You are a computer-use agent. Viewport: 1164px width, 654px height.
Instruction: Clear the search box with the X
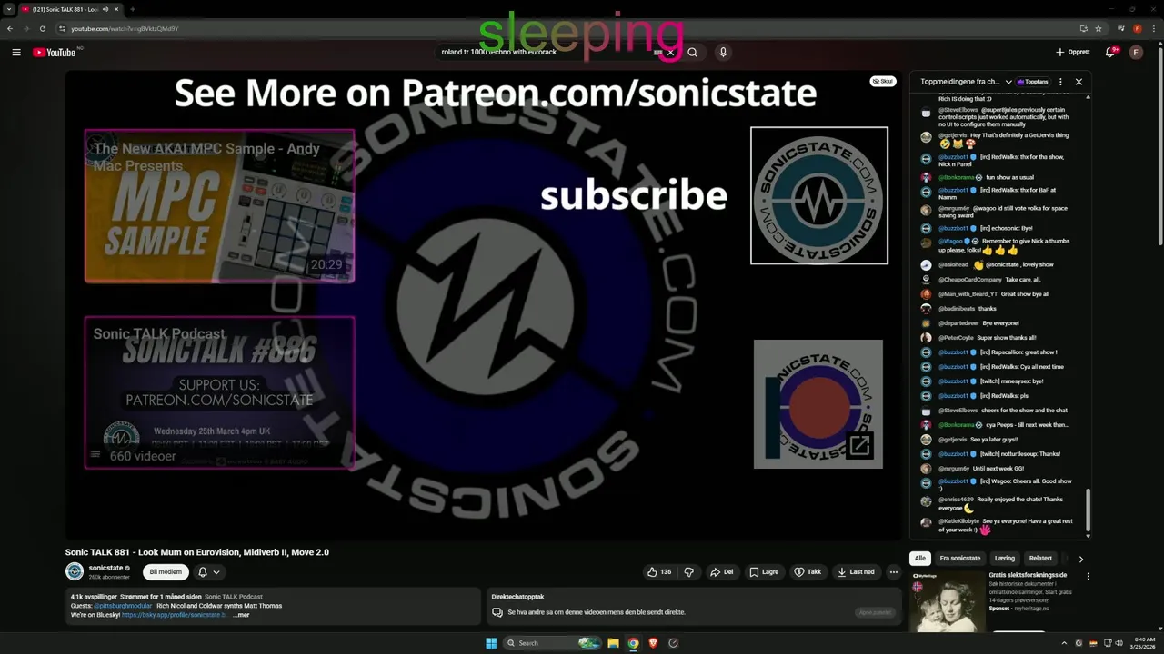(x=670, y=53)
